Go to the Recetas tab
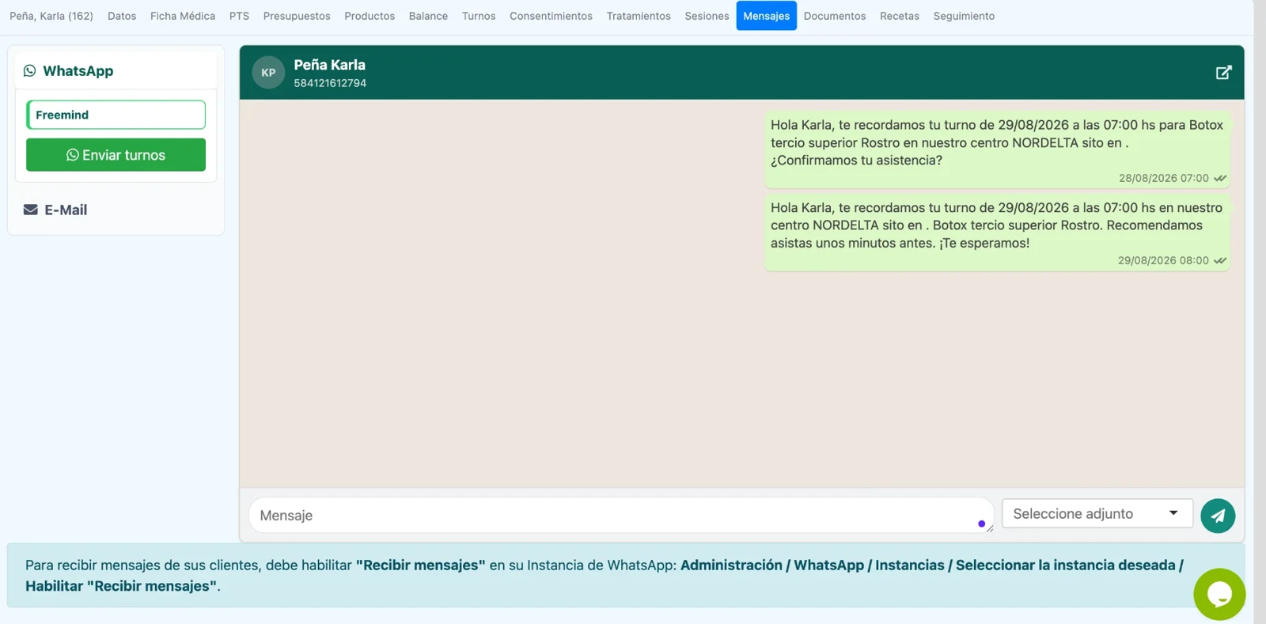This screenshot has width=1266, height=624. (900, 16)
